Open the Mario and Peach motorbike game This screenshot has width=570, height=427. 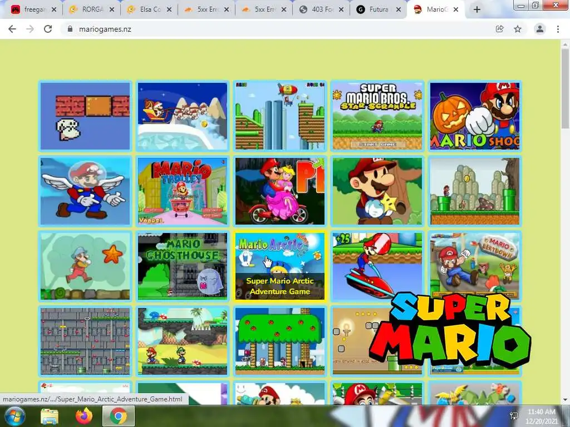click(280, 191)
